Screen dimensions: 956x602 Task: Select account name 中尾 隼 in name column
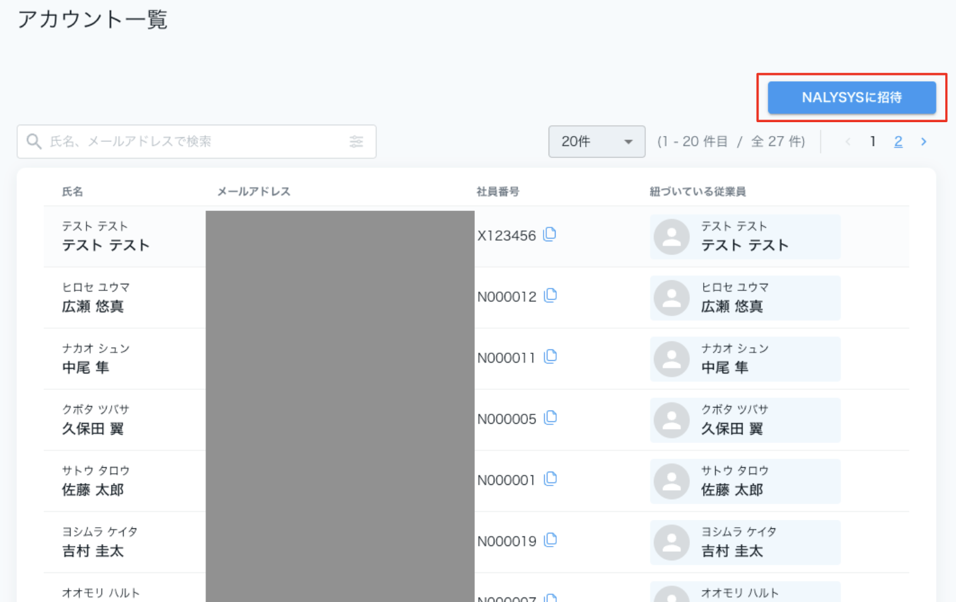tap(86, 367)
